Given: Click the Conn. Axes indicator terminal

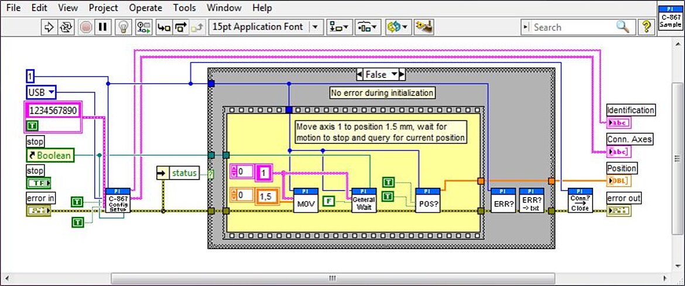Looking at the screenshot, I should point(619,151).
